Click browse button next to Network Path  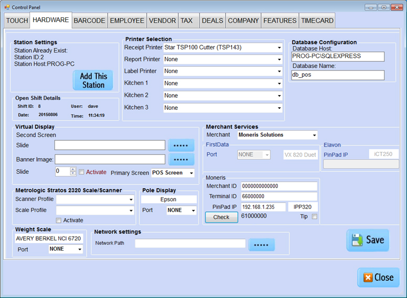[261, 245]
